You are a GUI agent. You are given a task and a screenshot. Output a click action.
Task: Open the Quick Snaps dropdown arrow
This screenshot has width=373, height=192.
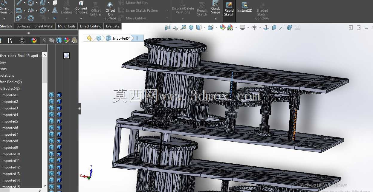click(x=215, y=19)
